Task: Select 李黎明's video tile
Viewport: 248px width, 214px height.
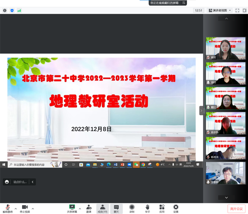Action: [x=226, y=173]
